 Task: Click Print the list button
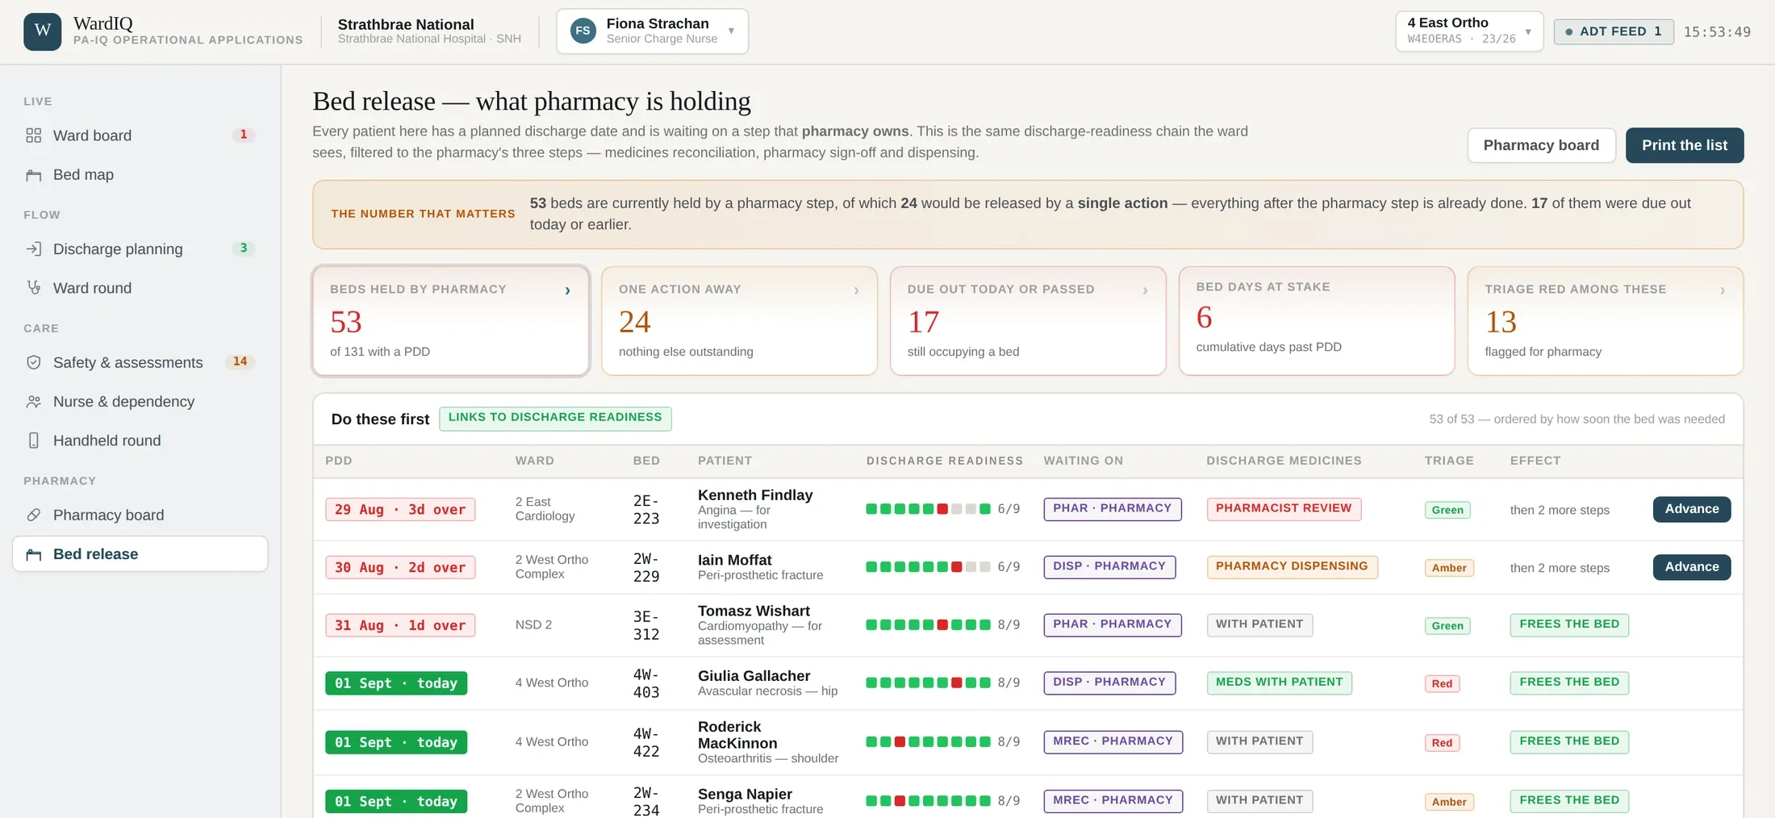point(1685,145)
